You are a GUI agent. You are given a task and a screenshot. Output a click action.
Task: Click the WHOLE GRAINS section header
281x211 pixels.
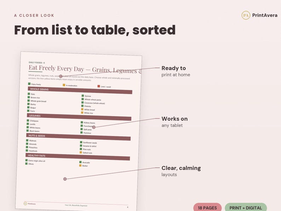80,91
